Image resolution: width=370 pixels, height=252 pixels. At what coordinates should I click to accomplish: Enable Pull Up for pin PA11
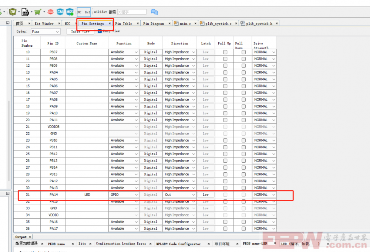click(x=225, y=120)
